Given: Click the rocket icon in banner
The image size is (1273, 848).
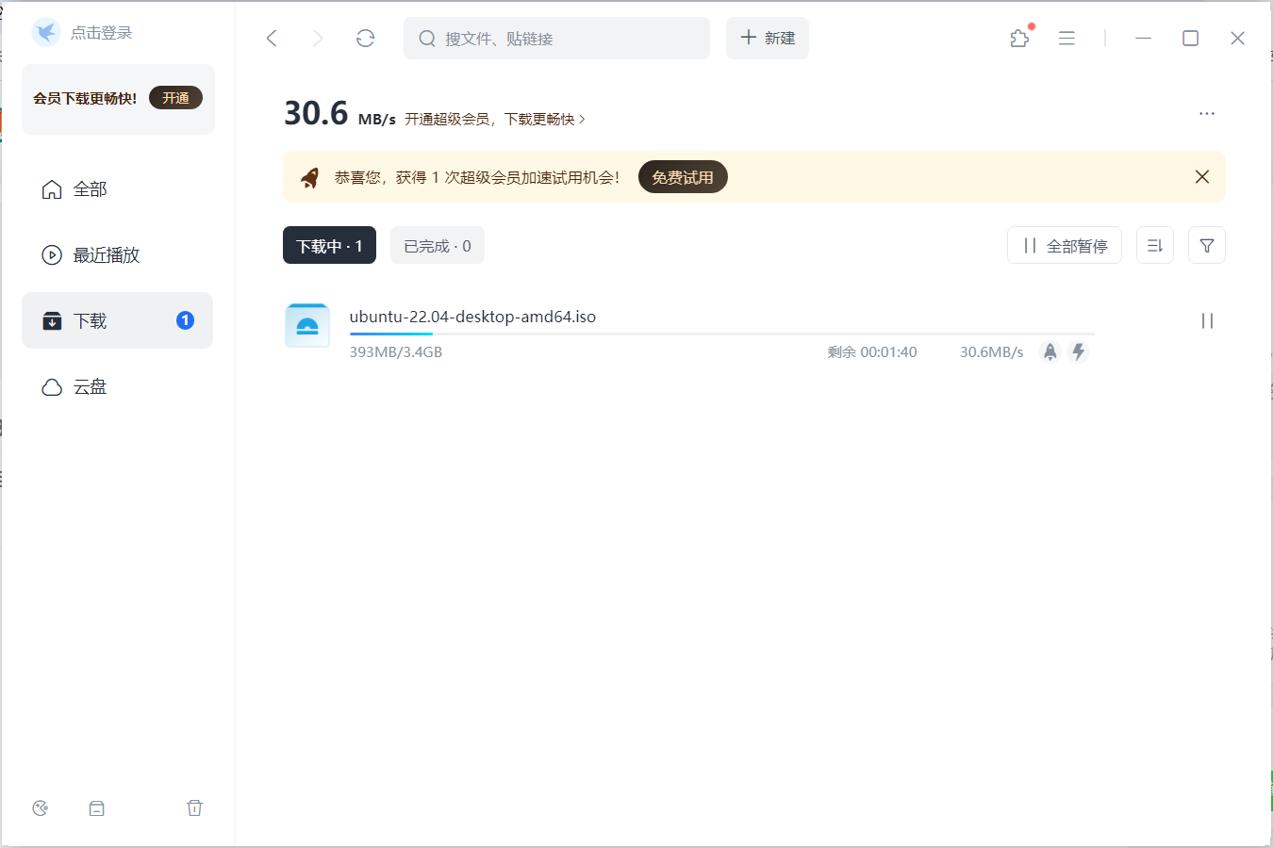Looking at the screenshot, I should tap(309, 177).
